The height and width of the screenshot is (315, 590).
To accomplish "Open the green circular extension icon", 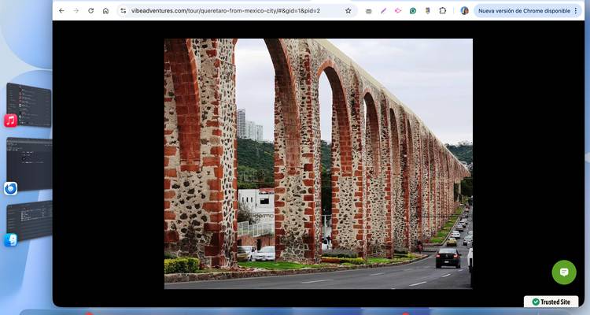I will [x=413, y=11].
